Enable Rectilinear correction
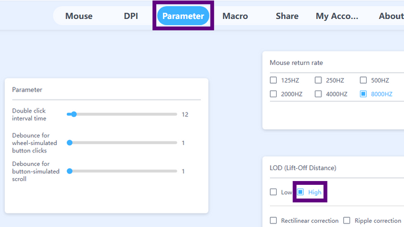 tap(274, 220)
